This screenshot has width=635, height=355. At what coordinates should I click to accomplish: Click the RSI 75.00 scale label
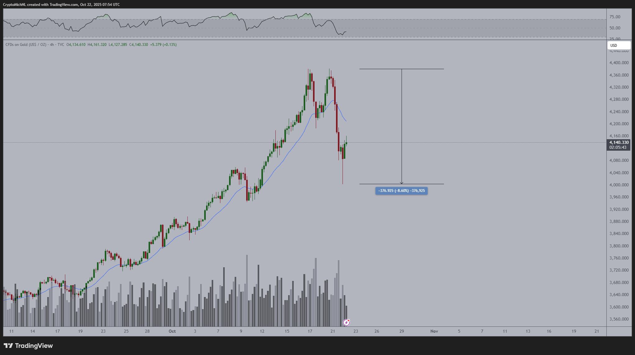coord(615,17)
